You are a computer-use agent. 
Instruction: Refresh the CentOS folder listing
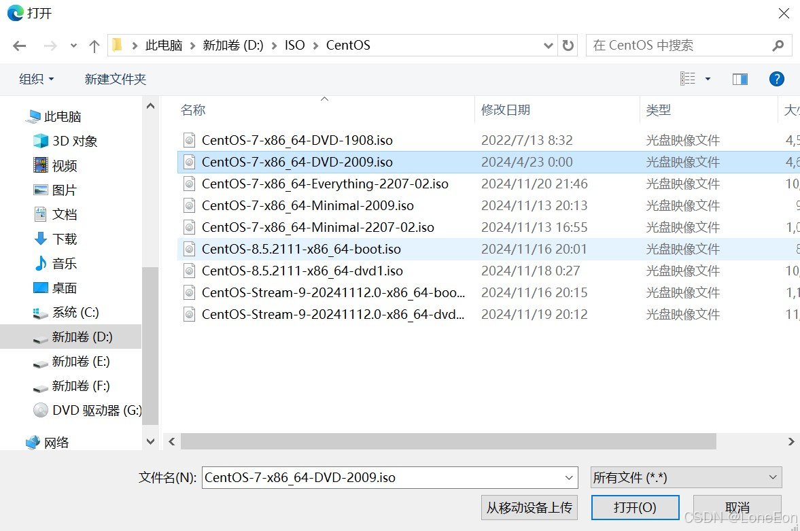tap(568, 46)
